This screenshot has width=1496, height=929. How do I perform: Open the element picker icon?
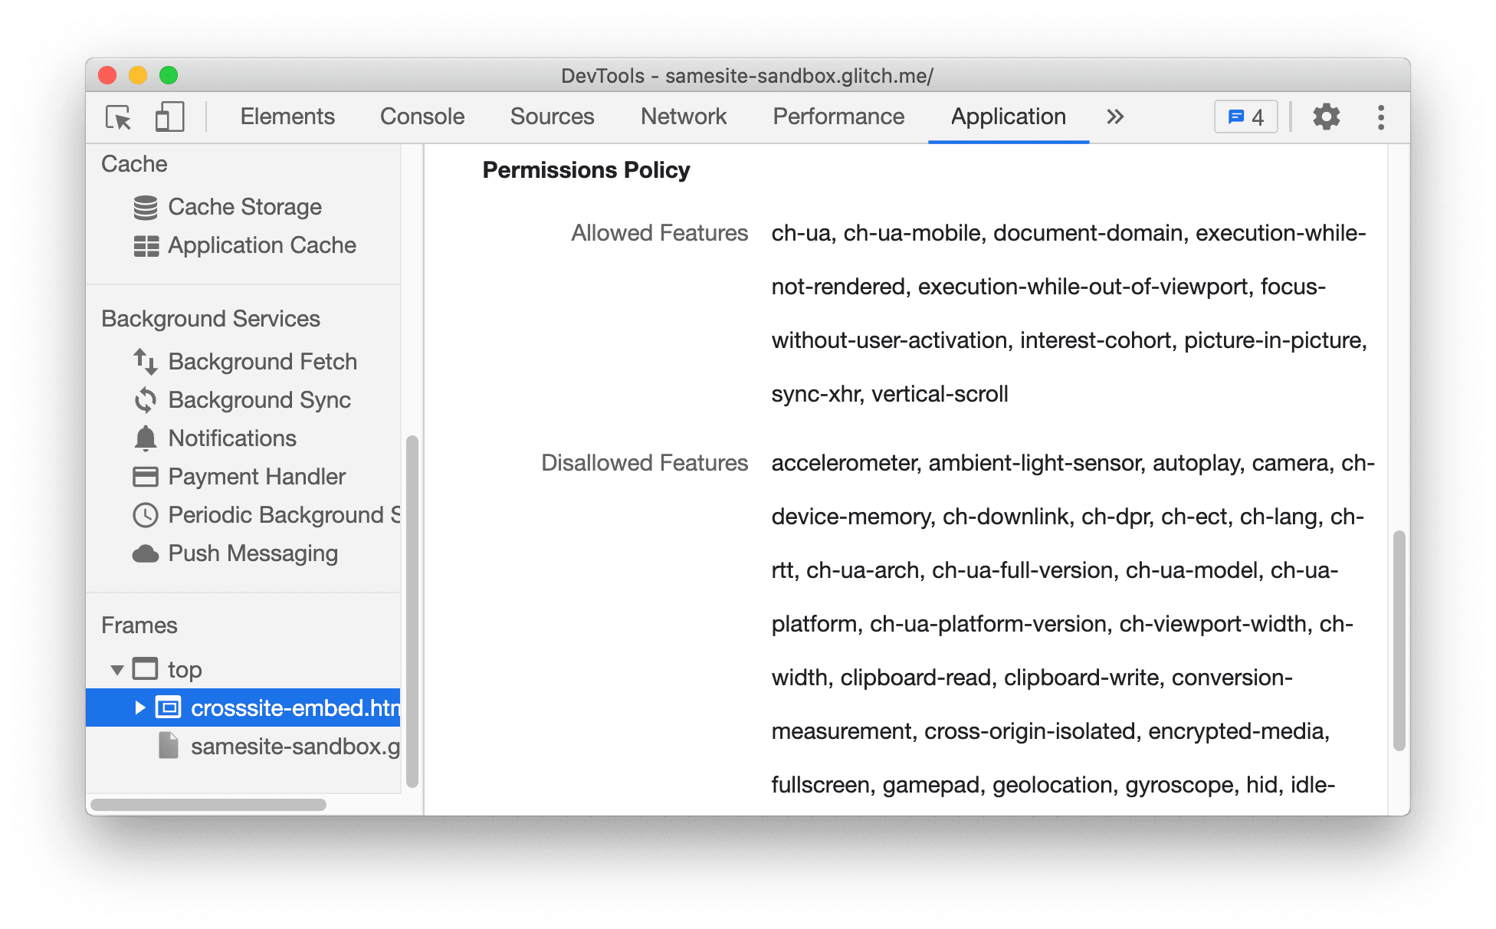click(x=116, y=118)
